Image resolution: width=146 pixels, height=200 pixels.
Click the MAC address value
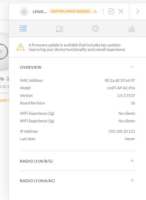click(x=120, y=80)
